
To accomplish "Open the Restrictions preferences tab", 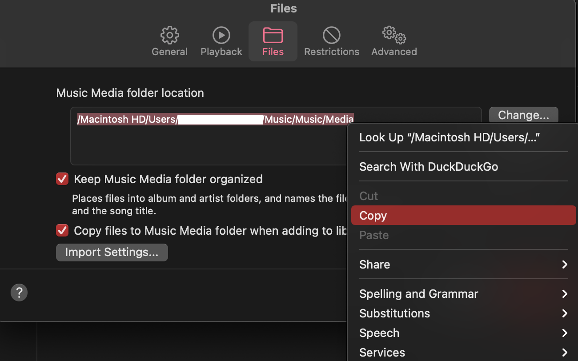I will 332,41.
